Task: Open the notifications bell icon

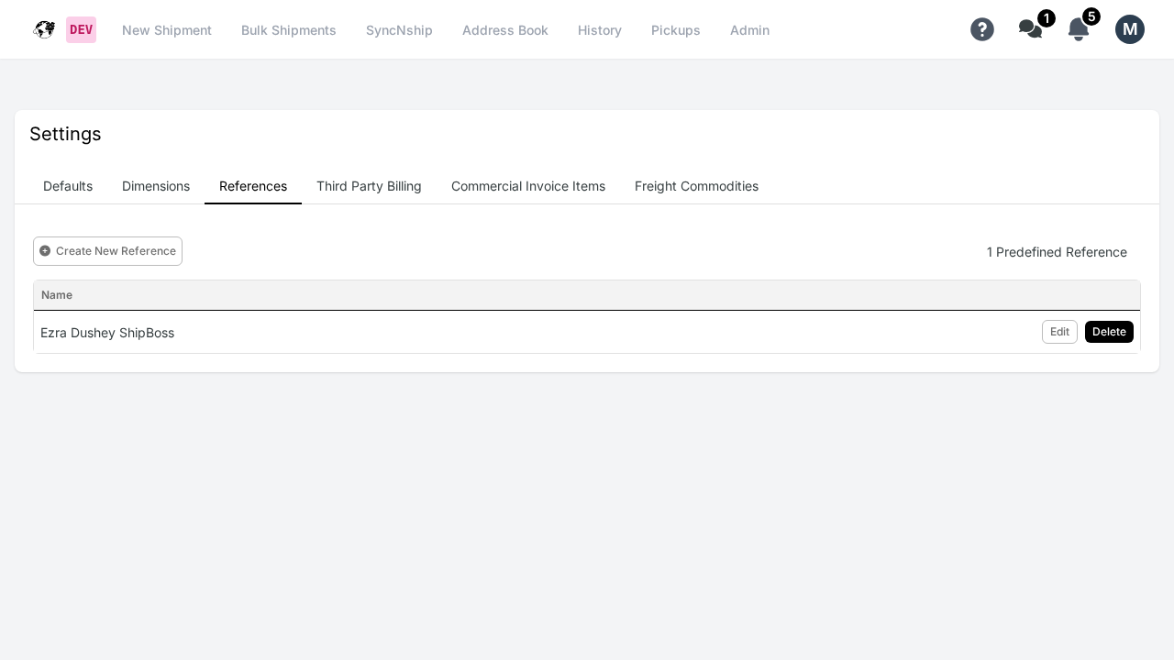Action: (1079, 29)
